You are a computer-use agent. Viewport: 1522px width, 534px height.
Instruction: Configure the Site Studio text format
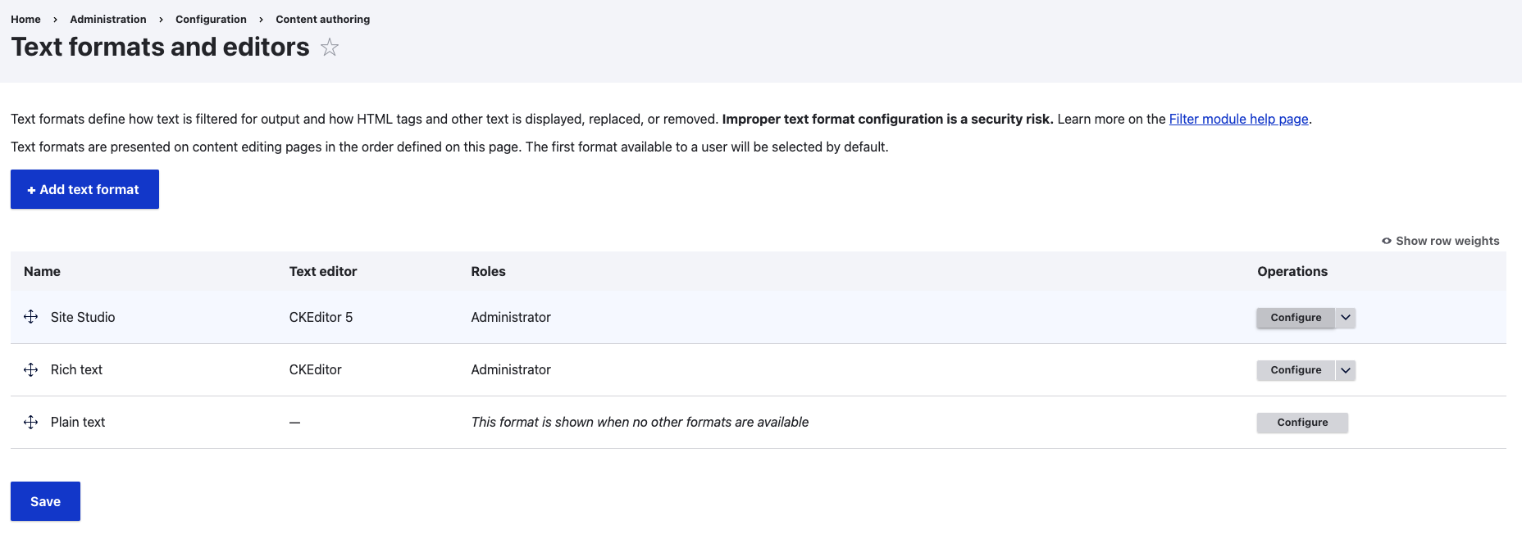pyautogui.click(x=1296, y=318)
